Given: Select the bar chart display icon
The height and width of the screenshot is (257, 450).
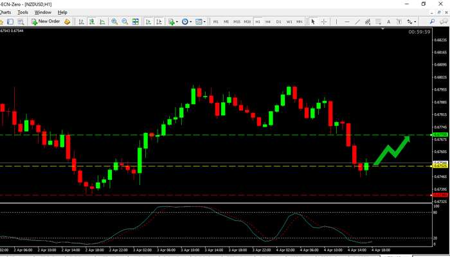Looking at the screenshot, I should click(x=80, y=21).
